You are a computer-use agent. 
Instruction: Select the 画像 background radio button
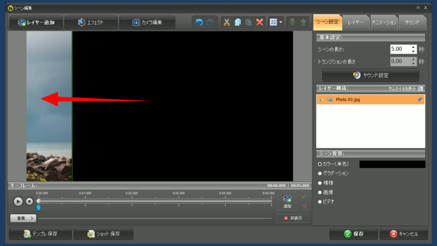coord(320,192)
